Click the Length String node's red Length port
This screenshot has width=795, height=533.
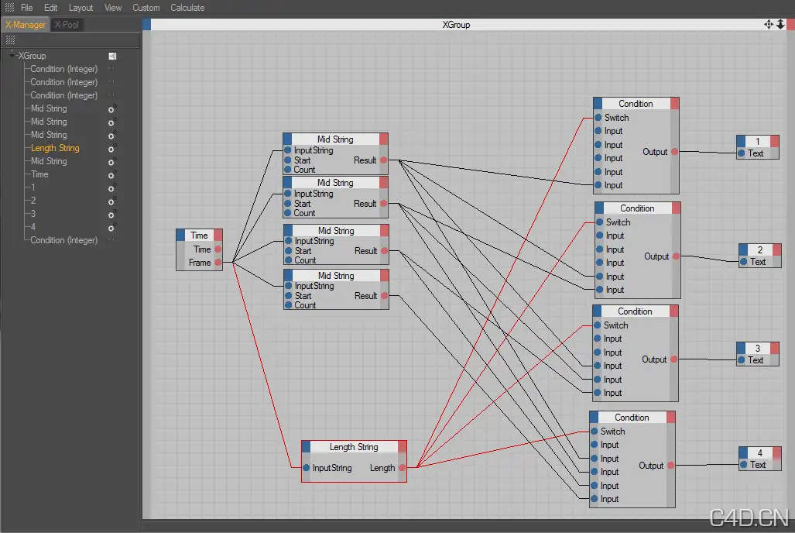coord(402,467)
